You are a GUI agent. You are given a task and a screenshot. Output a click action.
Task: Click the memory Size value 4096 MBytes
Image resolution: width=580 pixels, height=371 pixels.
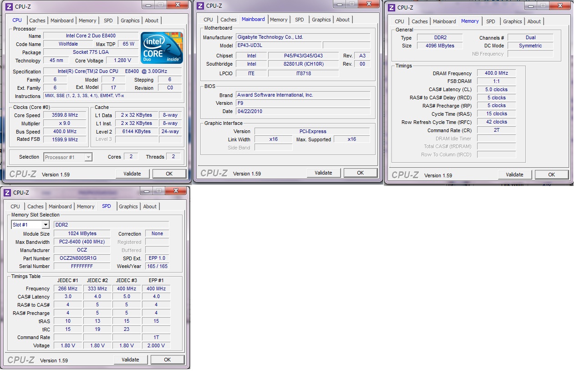[x=440, y=46]
